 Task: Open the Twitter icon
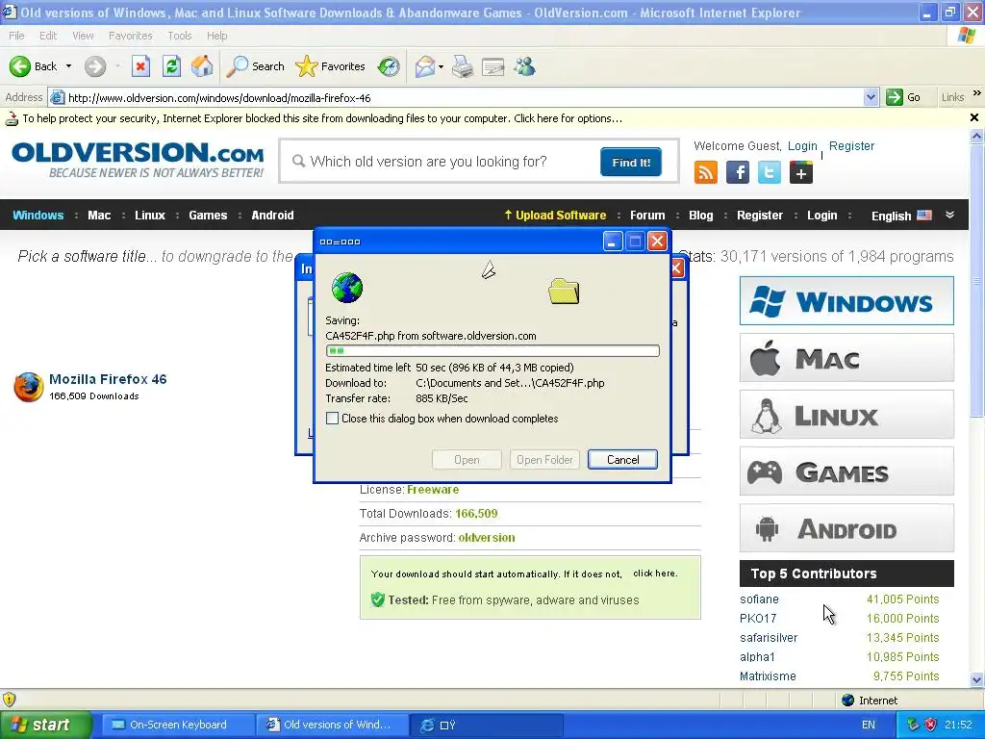click(x=769, y=172)
